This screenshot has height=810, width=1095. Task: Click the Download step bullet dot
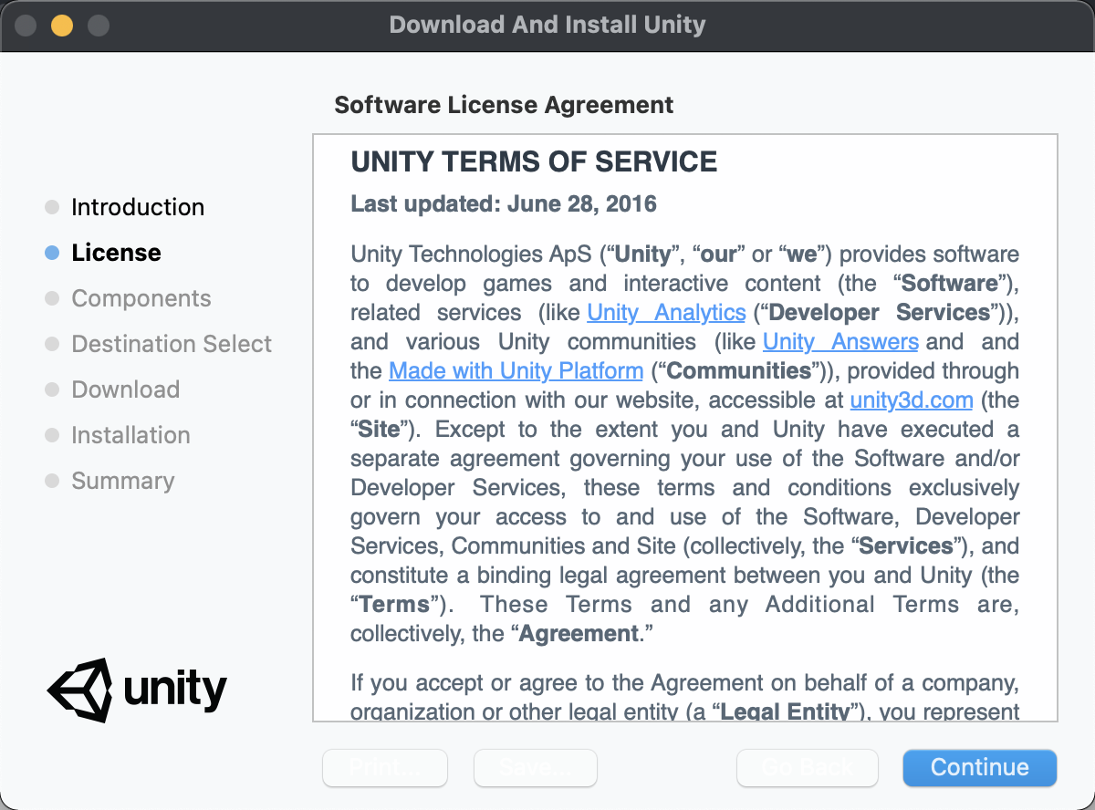[52, 389]
